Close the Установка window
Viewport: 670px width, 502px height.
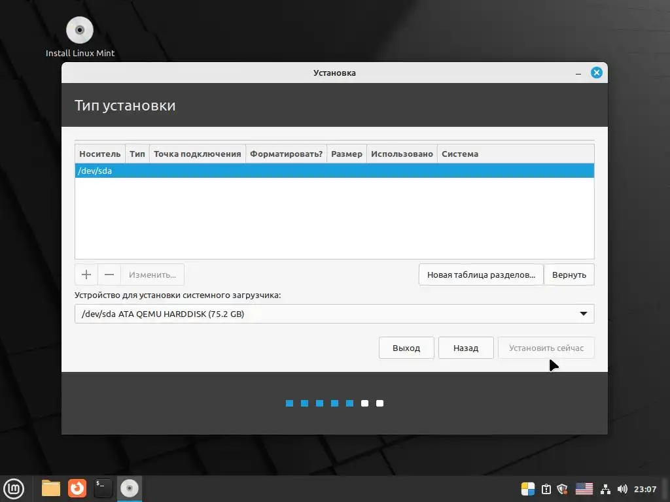597,73
